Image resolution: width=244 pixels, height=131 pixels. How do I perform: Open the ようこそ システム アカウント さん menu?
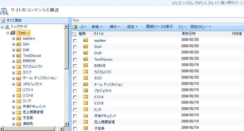194,3
